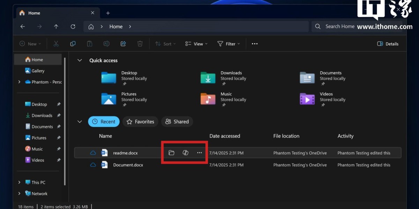Viewport: 419px width, 209px height.
Task: Open the Filter dropdown
Action: click(x=229, y=44)
